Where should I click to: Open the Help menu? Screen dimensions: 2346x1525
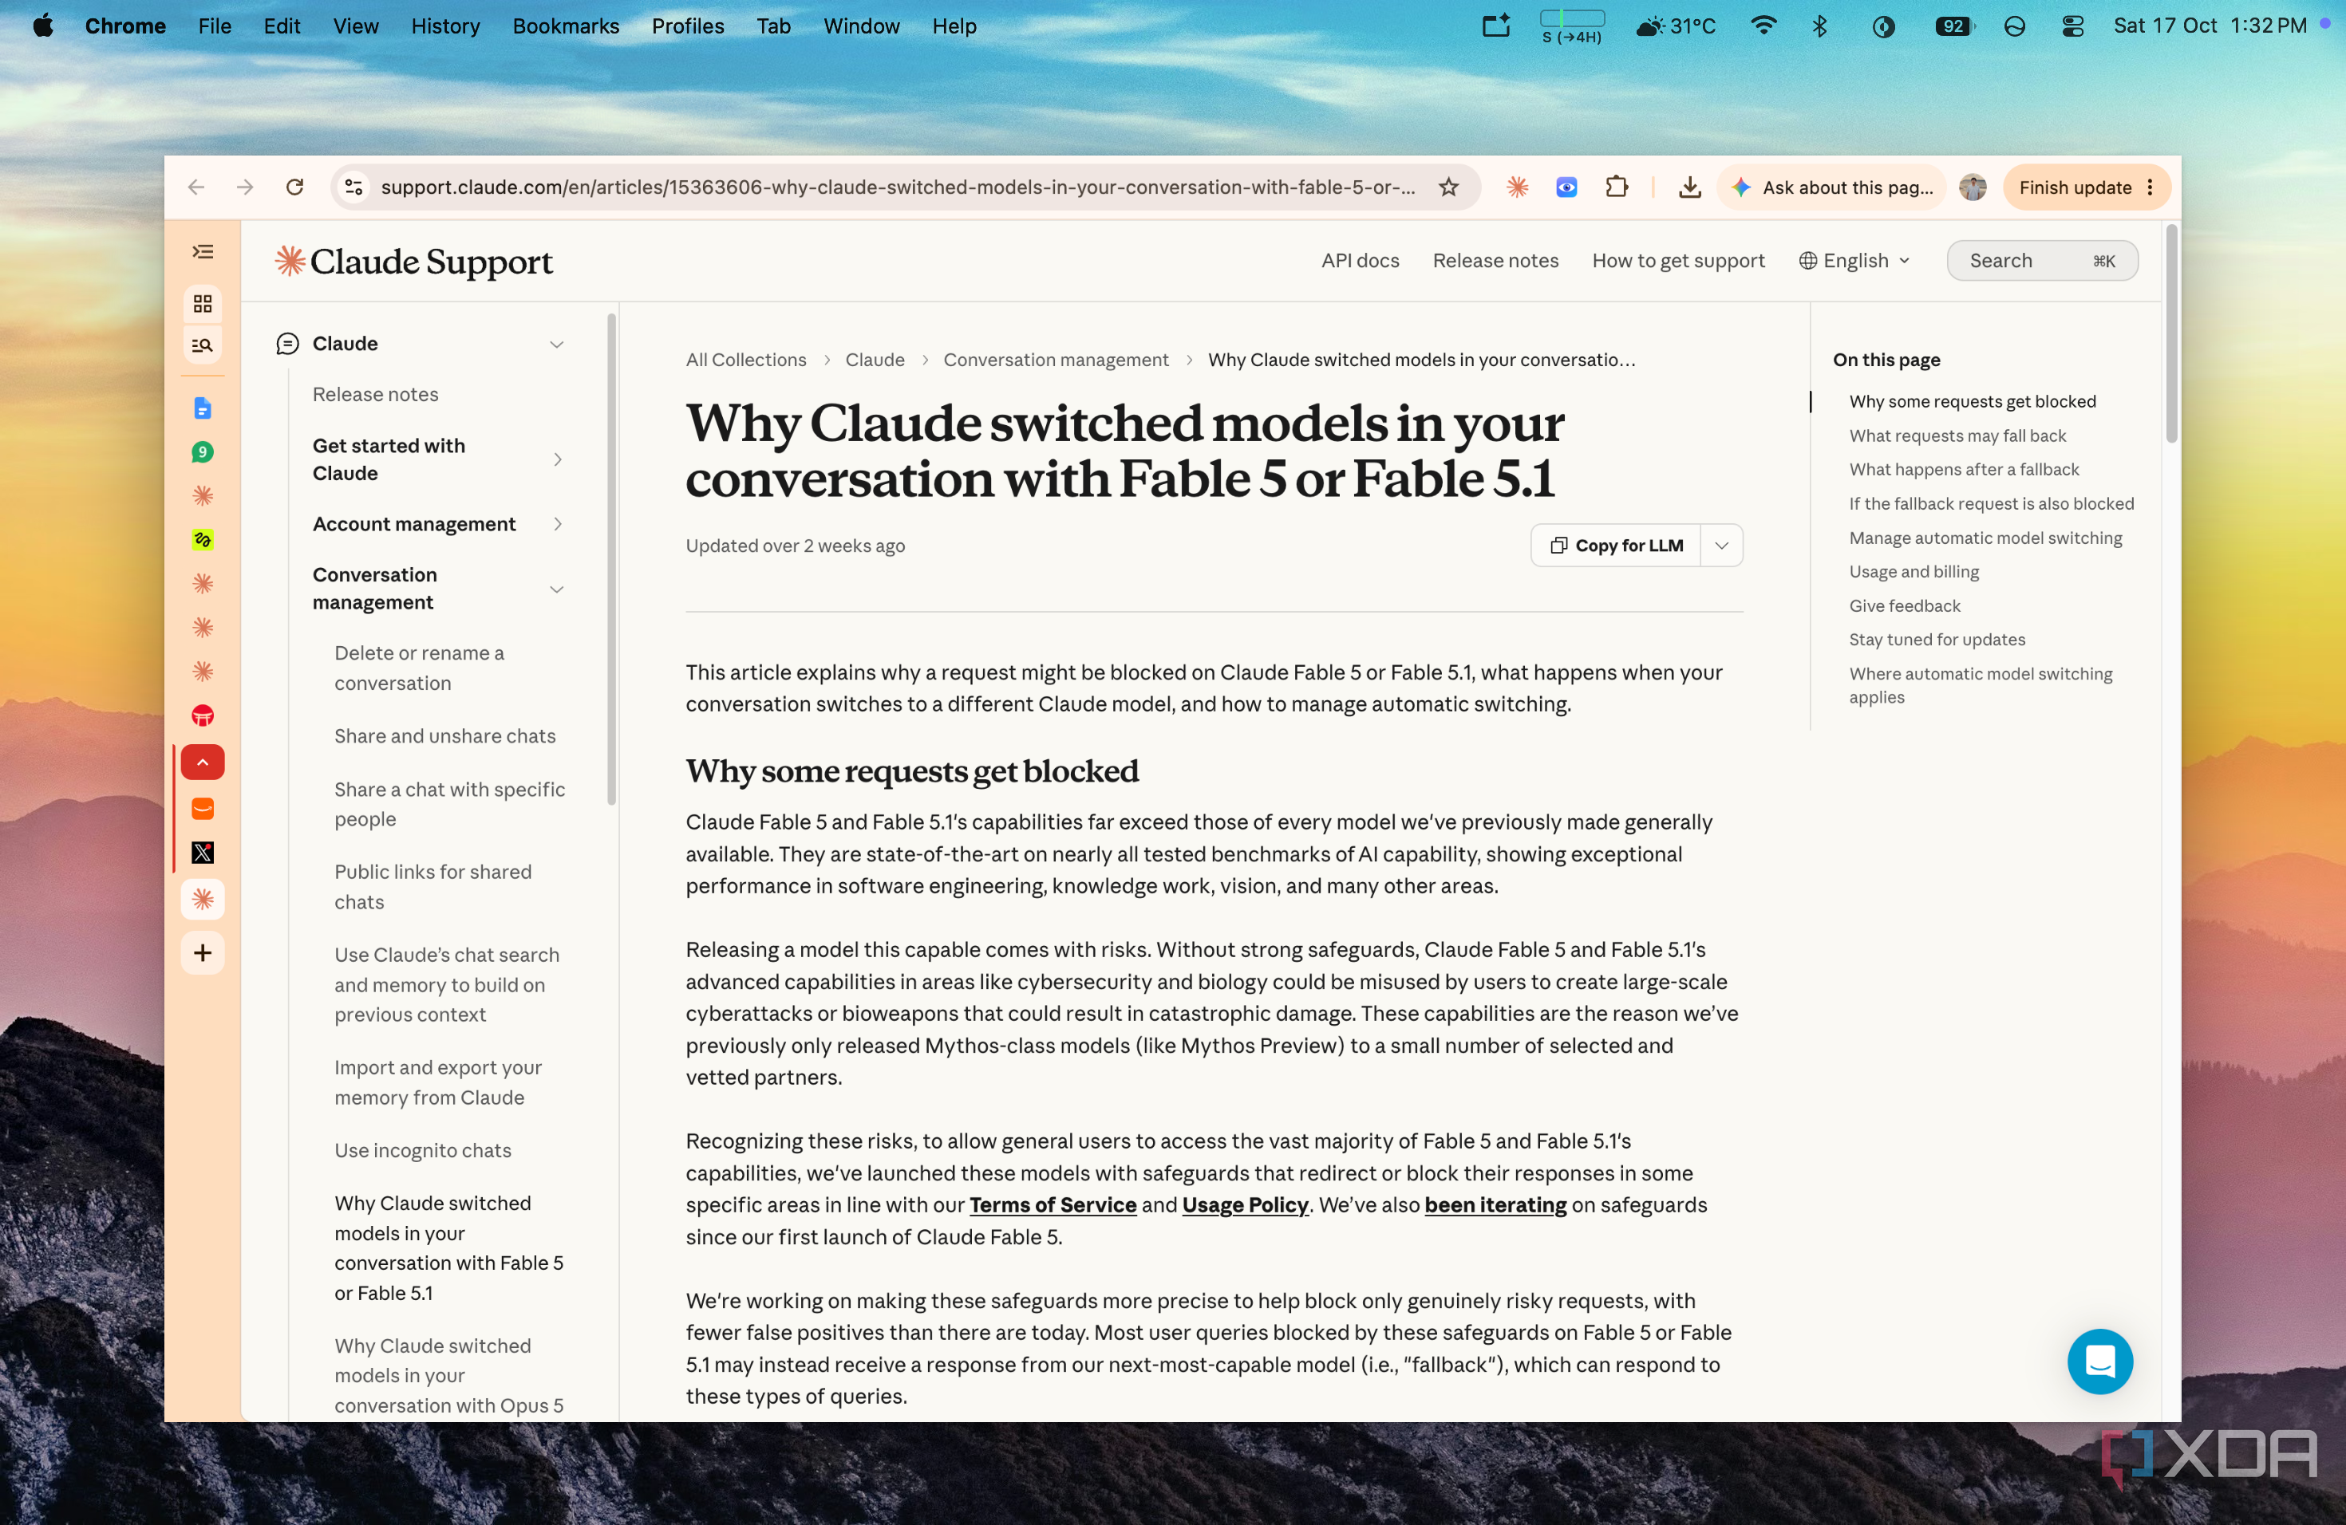(954, 26)
